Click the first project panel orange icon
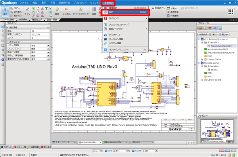The width and height of the screenshot is (238, 157). pos(200,28)
